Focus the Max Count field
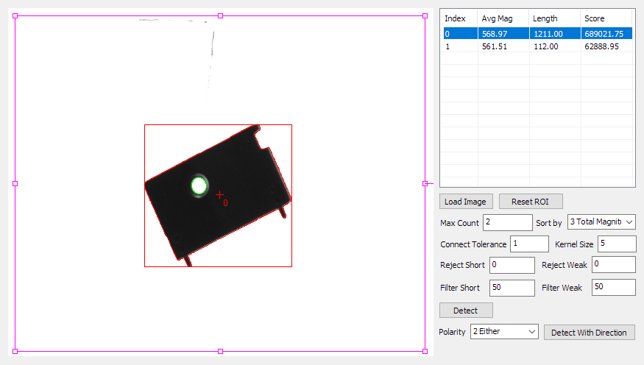Viewport: 644px width, 365px height. [508, 222]
